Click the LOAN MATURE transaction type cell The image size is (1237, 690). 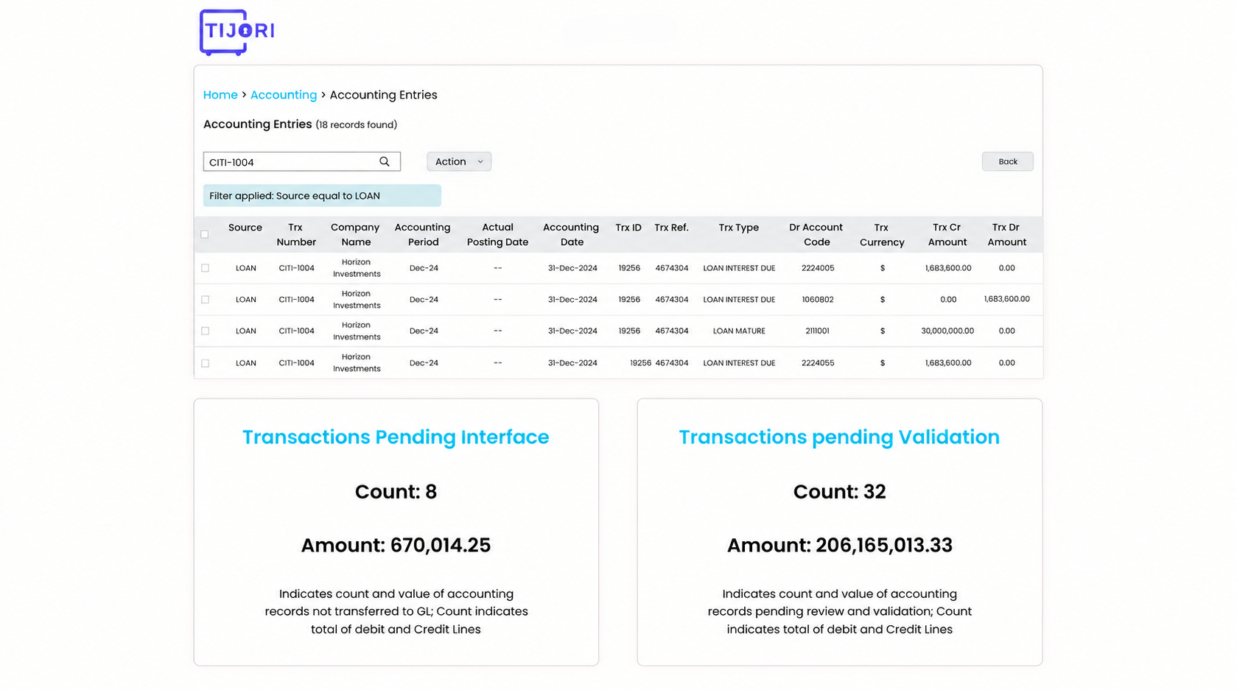coord(739,331)
